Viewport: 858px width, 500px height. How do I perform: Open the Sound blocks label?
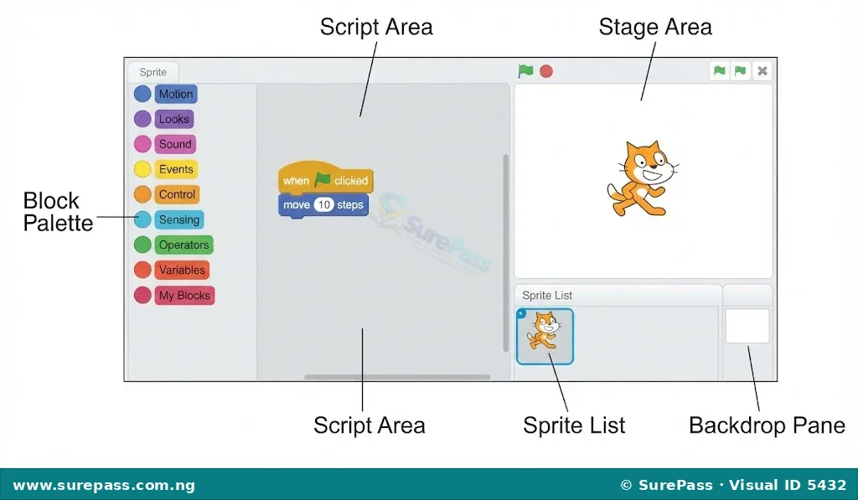tap(175, 144)
